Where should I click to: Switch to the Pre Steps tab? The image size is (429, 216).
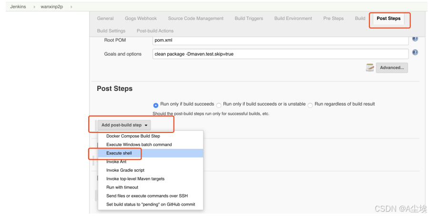(333, 18)
